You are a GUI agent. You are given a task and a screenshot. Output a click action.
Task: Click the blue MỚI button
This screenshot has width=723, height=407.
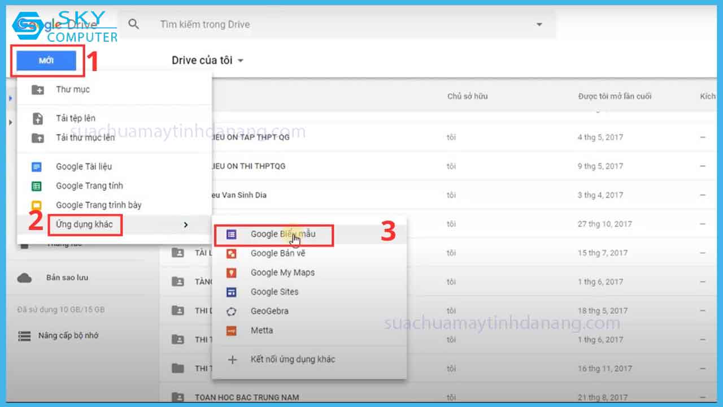coord(46,61)
